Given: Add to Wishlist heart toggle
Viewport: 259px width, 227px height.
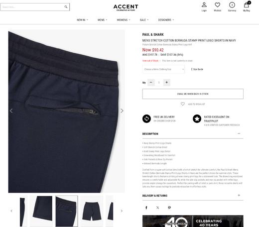Looking at the screenshot, I should tap(183, 104).
